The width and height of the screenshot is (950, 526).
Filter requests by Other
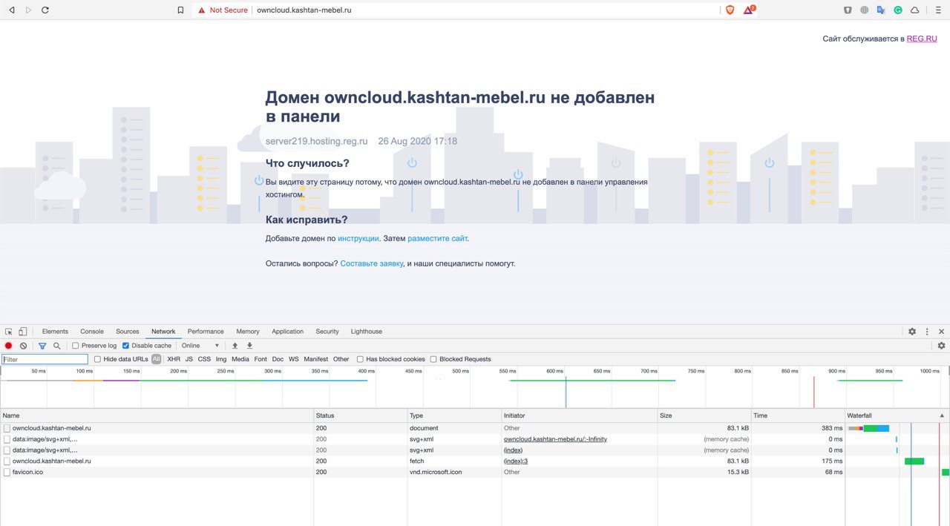pyautogui.click(x=341, y=359)
